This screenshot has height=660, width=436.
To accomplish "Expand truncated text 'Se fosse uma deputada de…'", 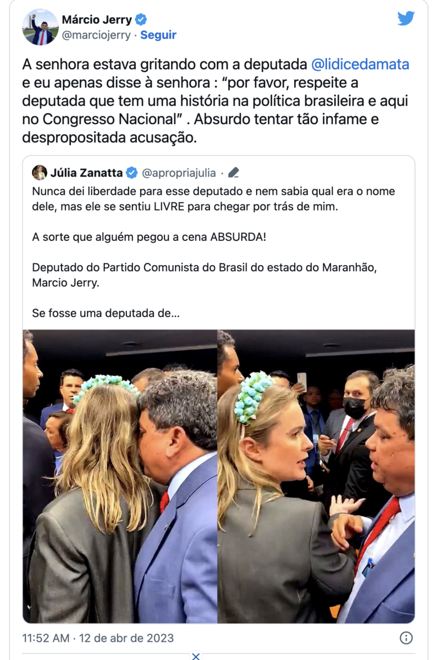I will point(106,314).
